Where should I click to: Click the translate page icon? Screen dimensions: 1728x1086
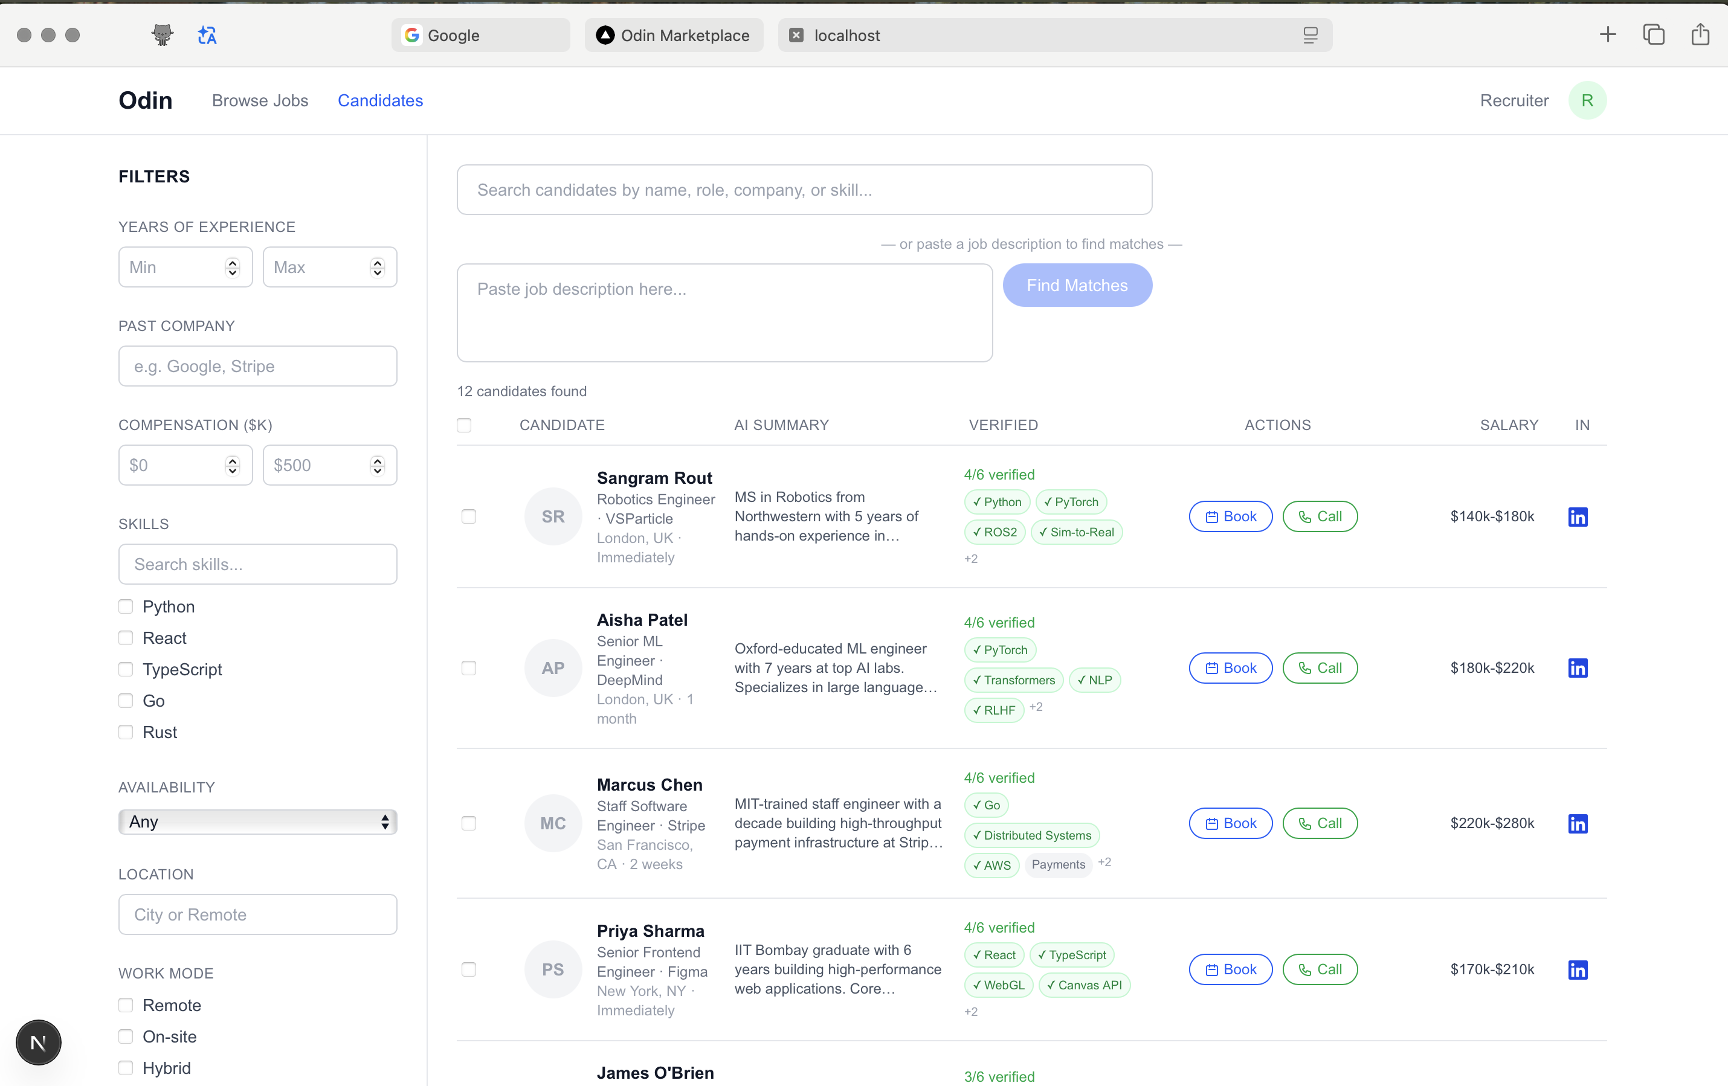pos(207,34)
